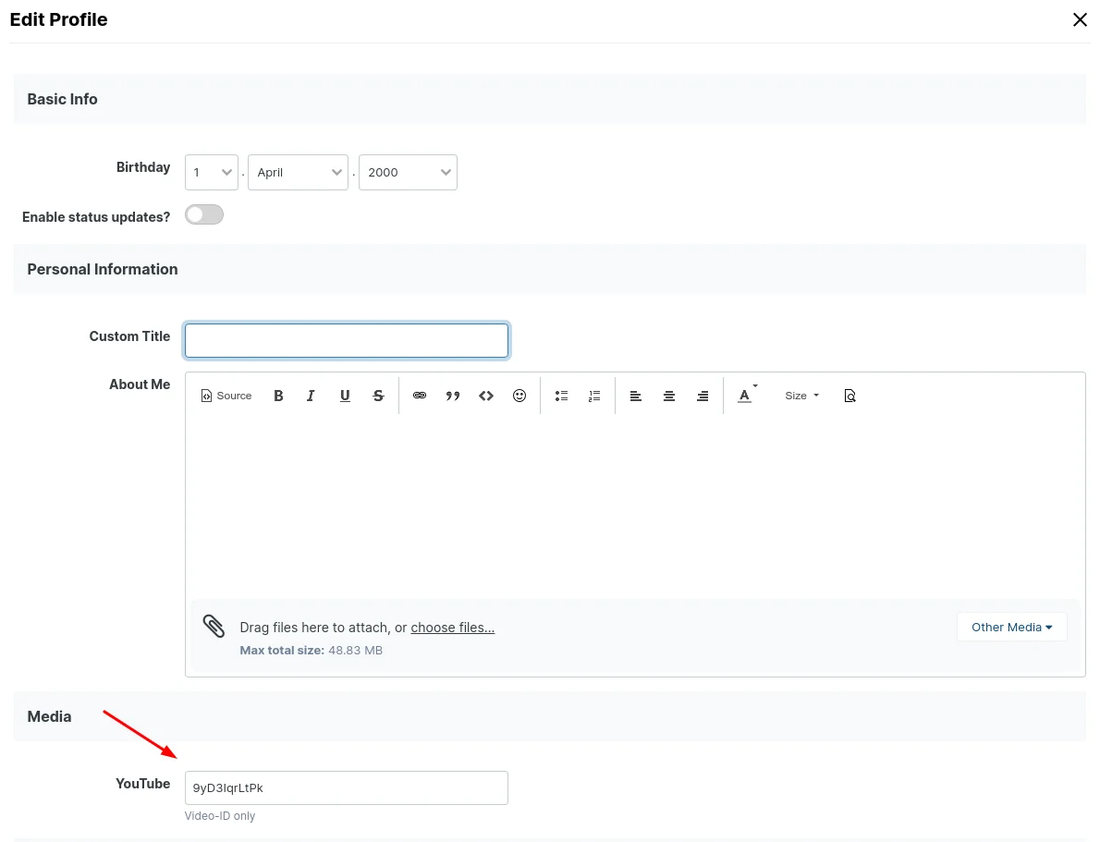Viewport: 1100px width, 842px height.
Task: Apply Italic formatting in editor toolbar
Action: click(x=312, y=396)
